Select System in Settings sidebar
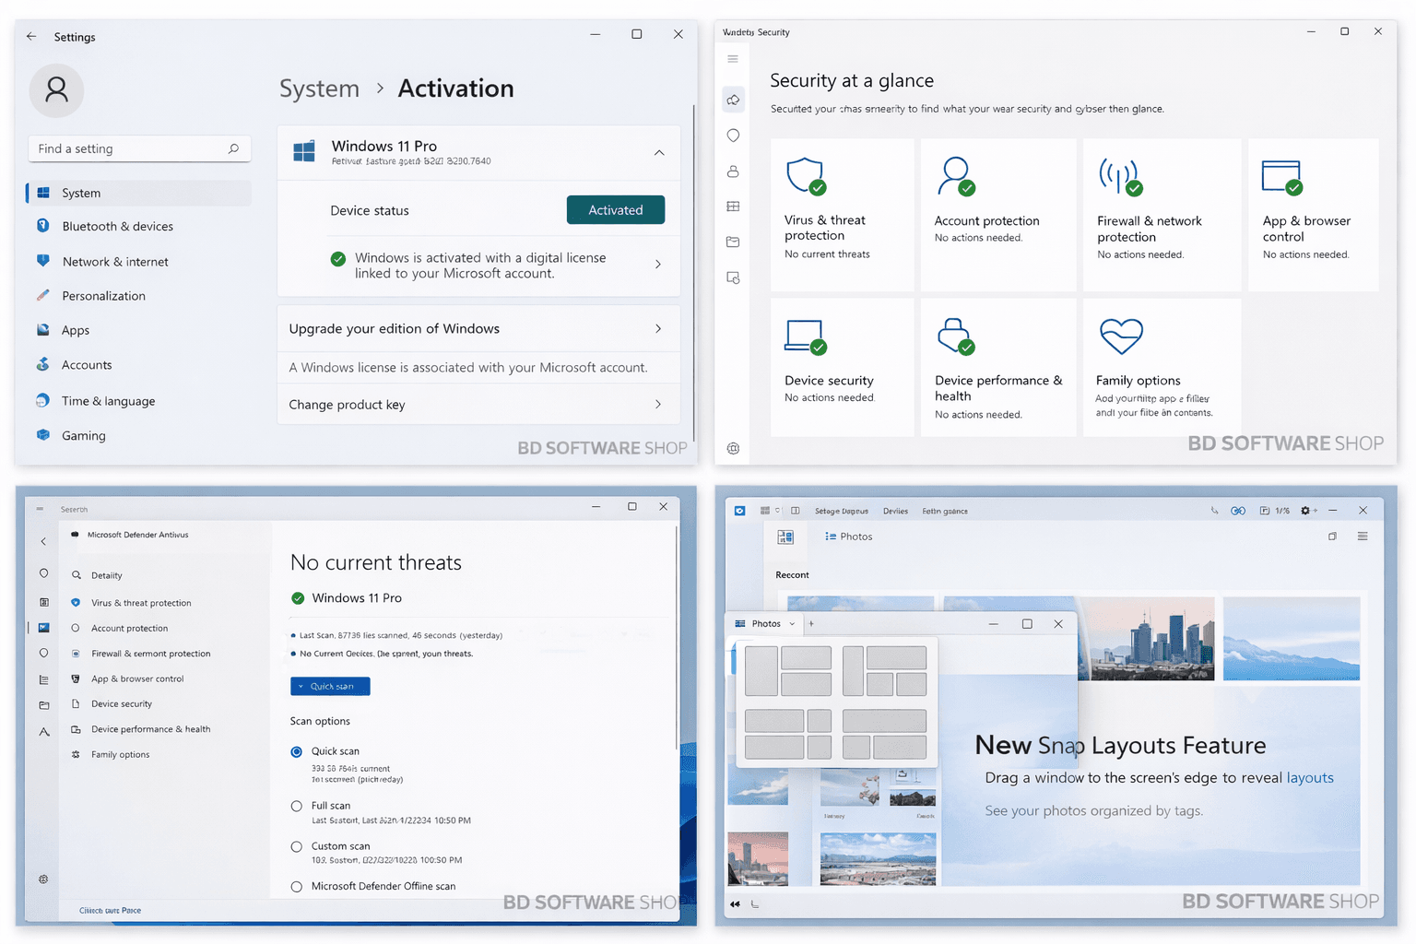 pos(138,193)
